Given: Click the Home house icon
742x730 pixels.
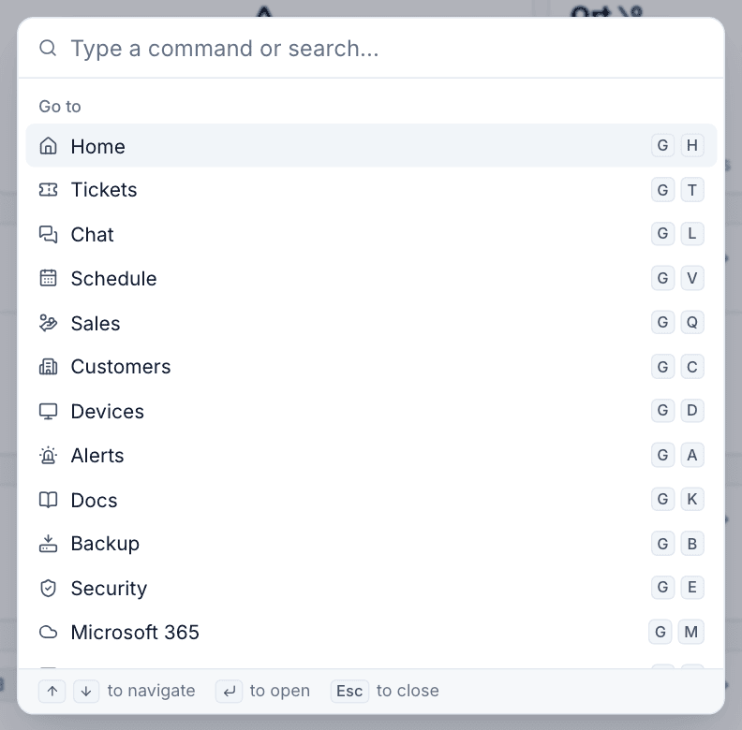Looking at the screenshot, I should pyautogui.click(x=48, y=146).
